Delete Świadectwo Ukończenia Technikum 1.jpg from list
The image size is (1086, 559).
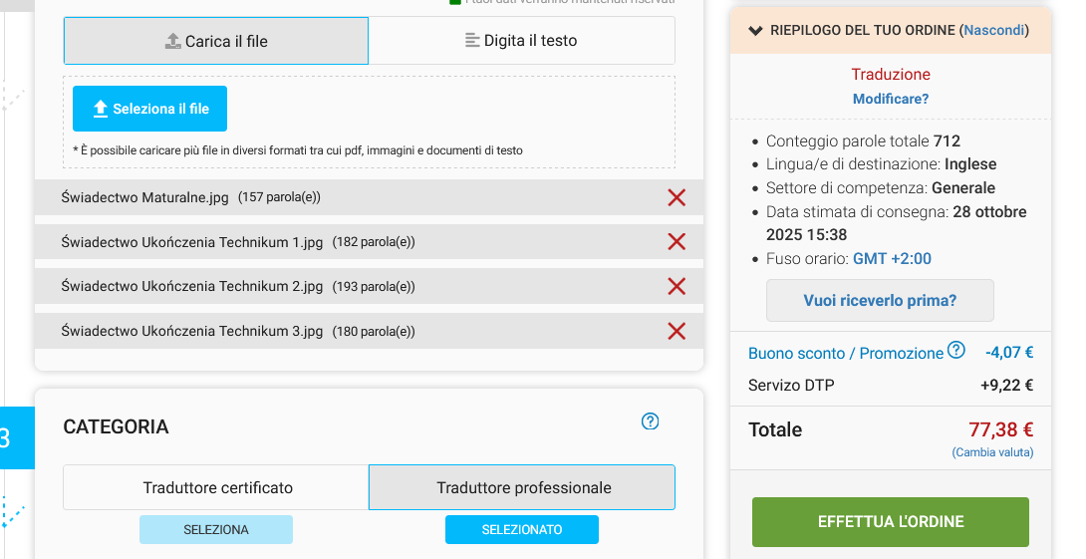point(677,241)
